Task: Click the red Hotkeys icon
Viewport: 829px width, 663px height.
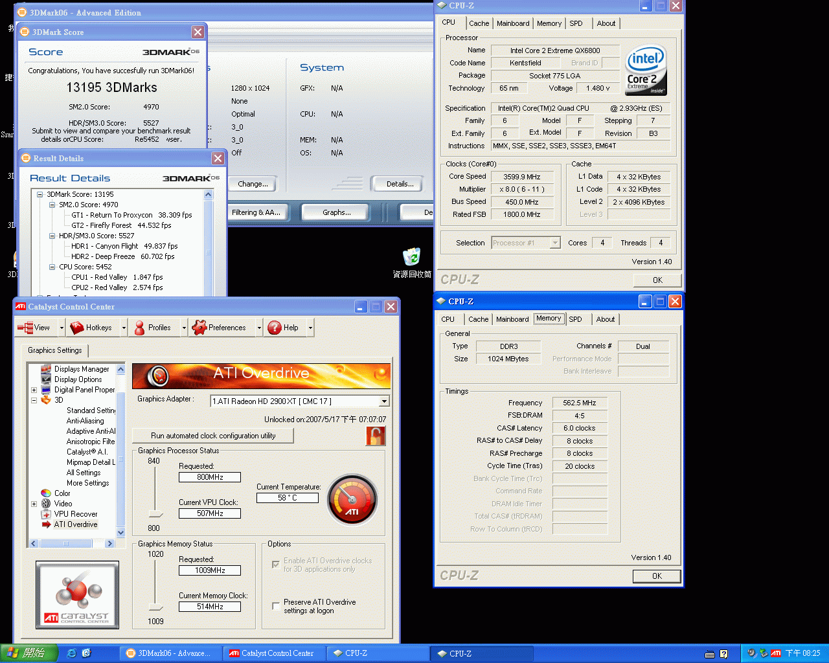Action: pos(77,328)
